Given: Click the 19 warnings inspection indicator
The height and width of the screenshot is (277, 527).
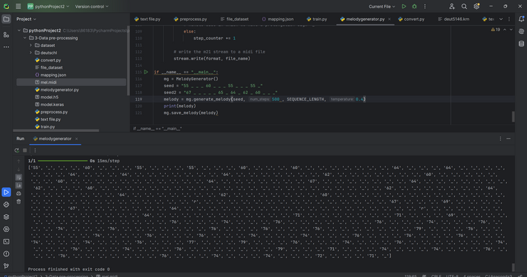Looking at the screenshot, I should coord(496,30).
